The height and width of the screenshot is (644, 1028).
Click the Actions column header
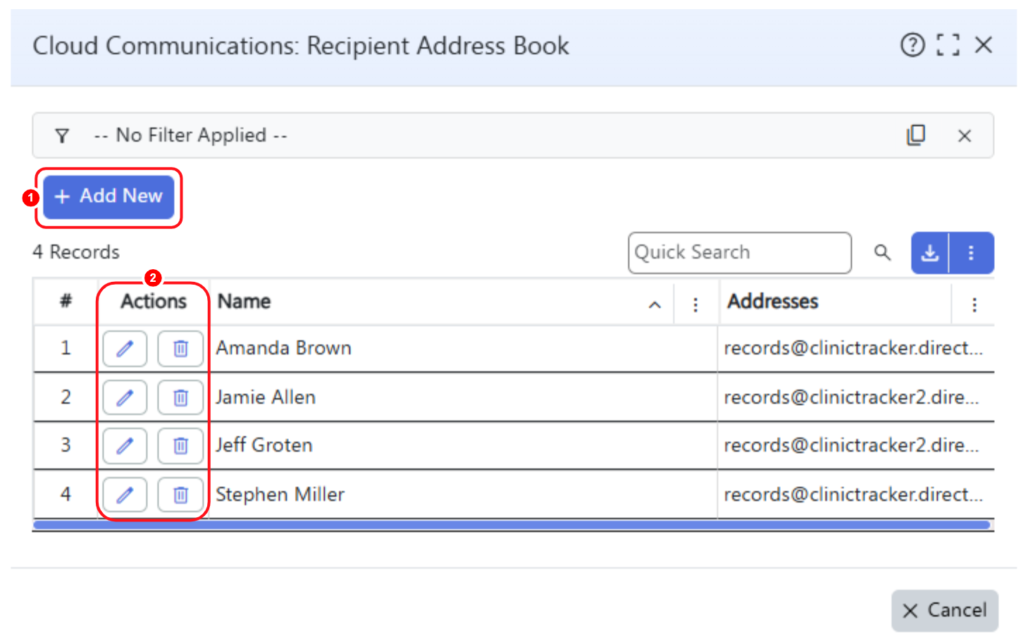[x=154, y=302]
